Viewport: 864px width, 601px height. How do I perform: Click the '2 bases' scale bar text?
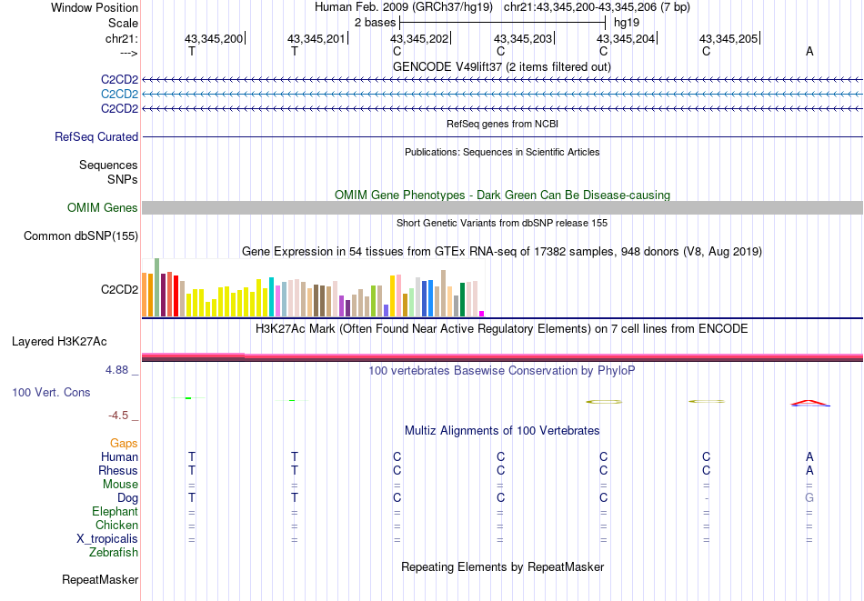click(x=375, y=23)
